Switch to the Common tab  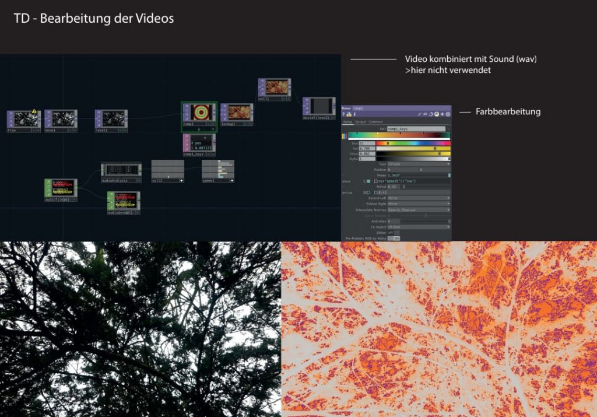point(376,122)
